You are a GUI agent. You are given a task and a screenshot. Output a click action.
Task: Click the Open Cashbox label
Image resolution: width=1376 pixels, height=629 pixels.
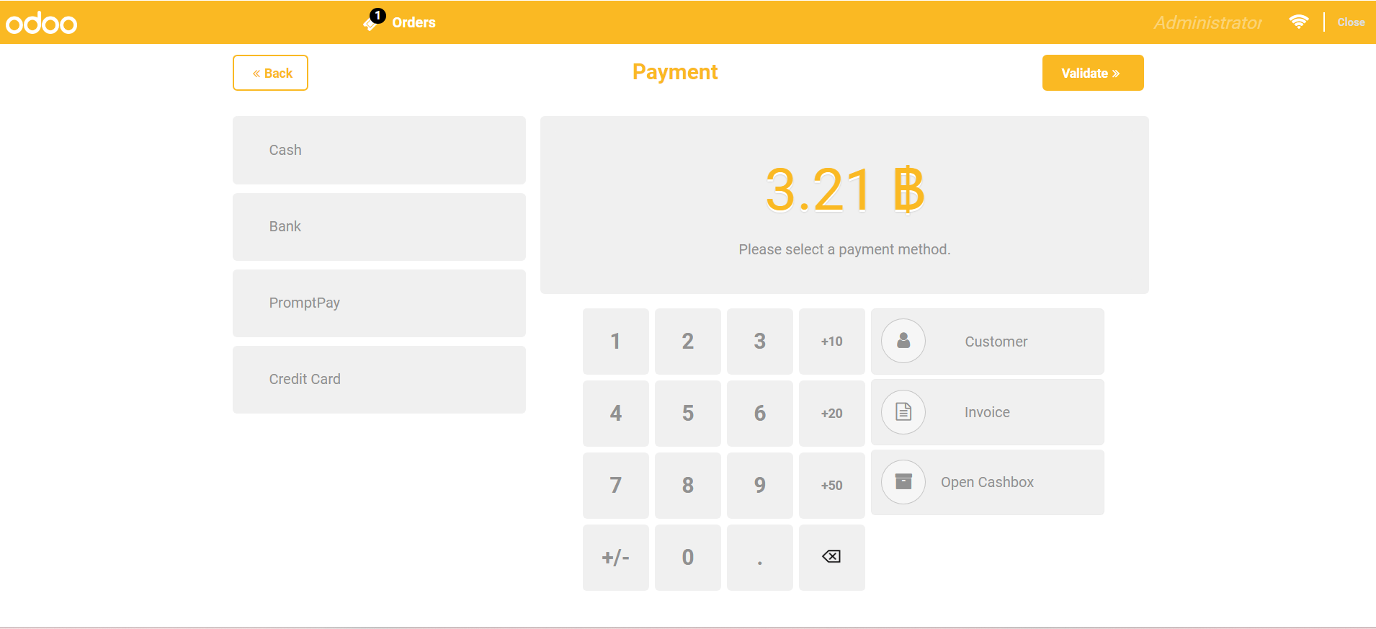(x=987, y=482)
